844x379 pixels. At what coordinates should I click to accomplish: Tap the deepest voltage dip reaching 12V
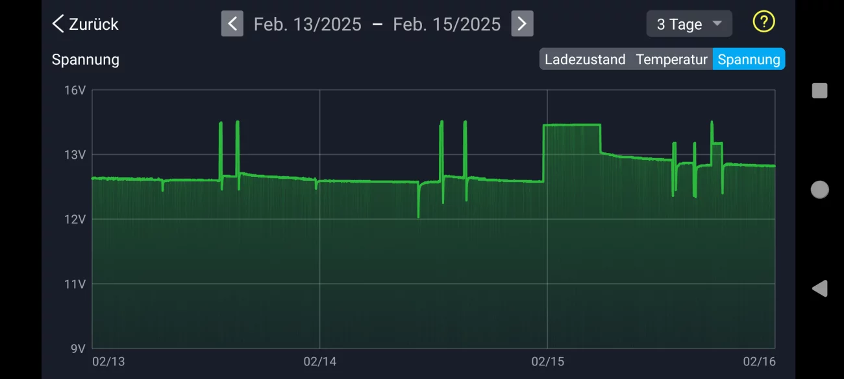click(x=418, y=215)
